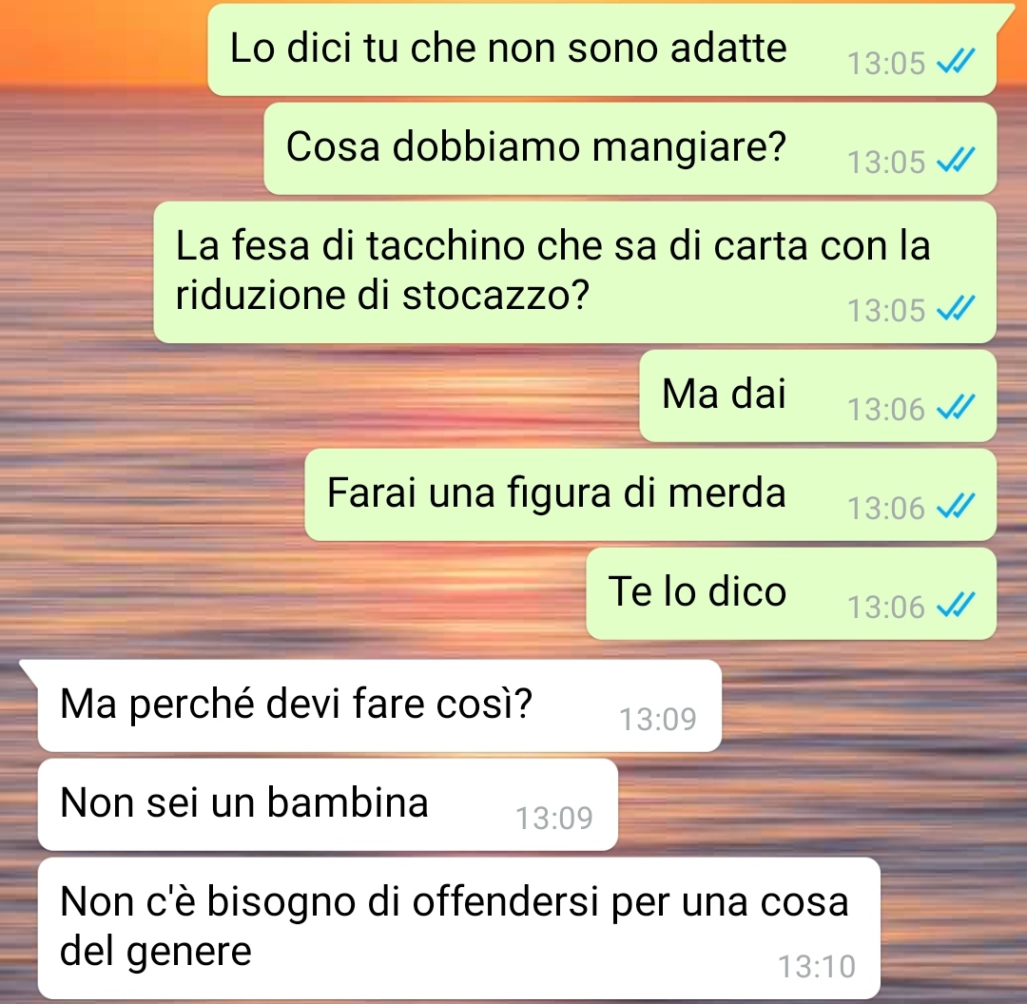Select 'Non c'è bisogno di offendersi' message
The height and width of the screenshot is (1004, 1027).
pos(459,927)
